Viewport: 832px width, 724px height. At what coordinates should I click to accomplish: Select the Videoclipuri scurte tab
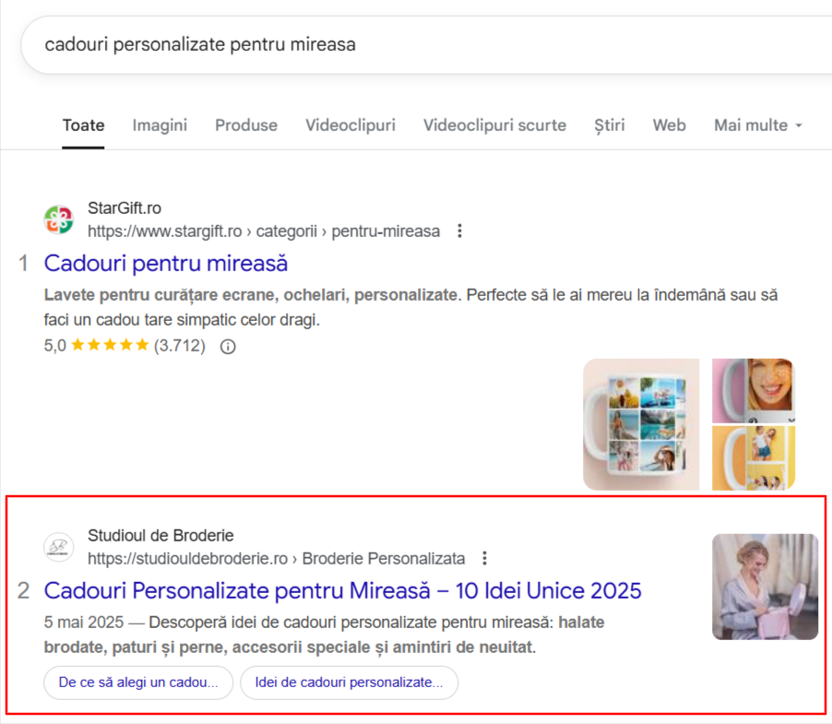coord(494,125)
